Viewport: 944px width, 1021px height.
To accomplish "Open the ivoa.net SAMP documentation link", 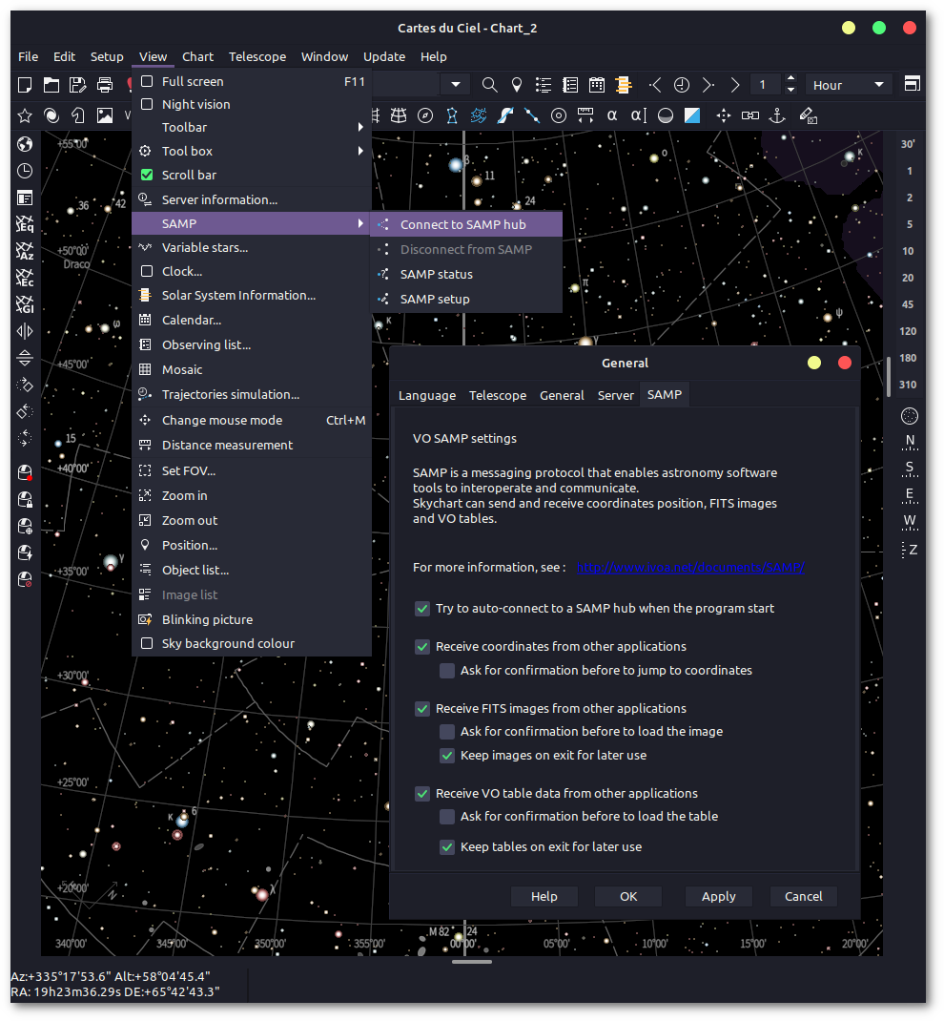I will pyautogui.click(x=690, y=567).
